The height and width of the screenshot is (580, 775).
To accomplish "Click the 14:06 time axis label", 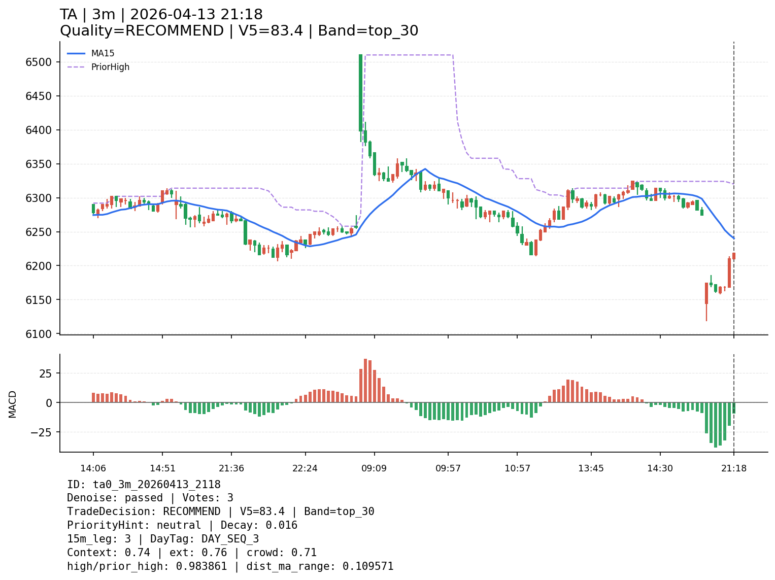I will pyautogui.click(x=93, y=468).
